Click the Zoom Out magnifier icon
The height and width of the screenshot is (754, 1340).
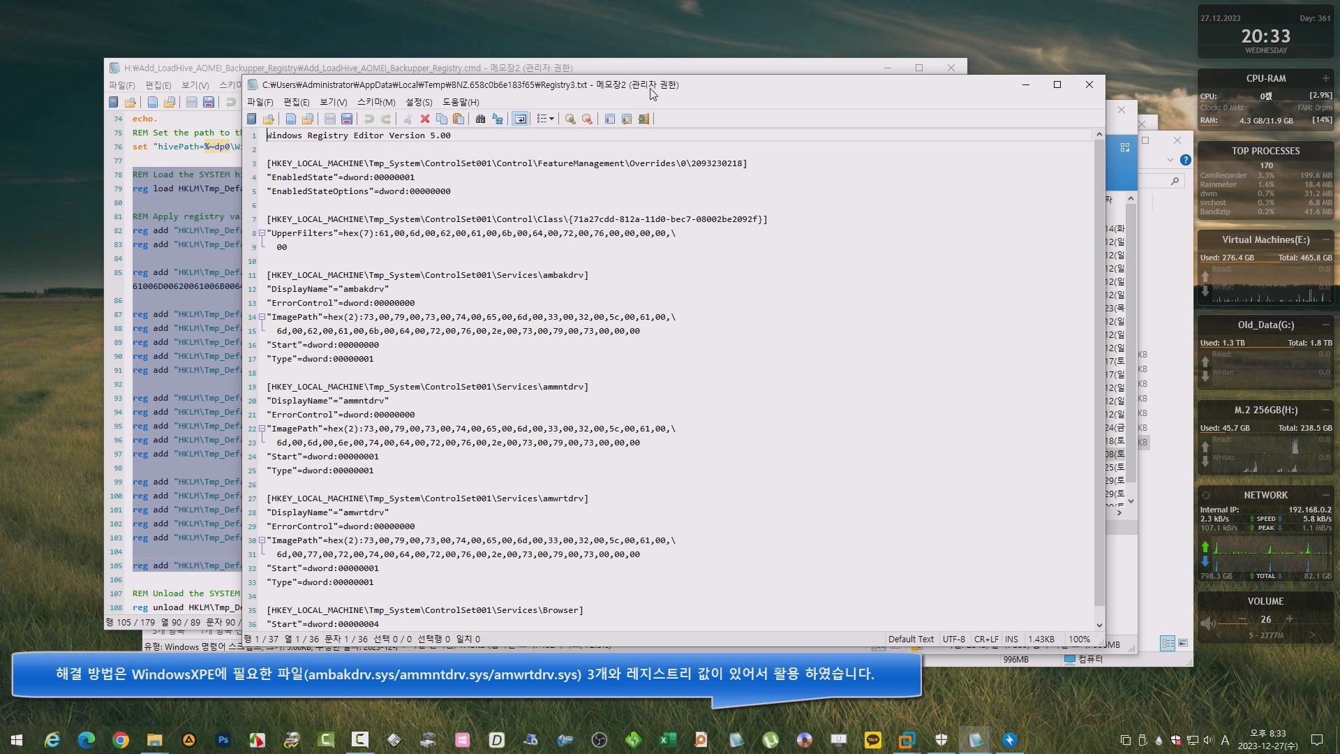point(587,119)
